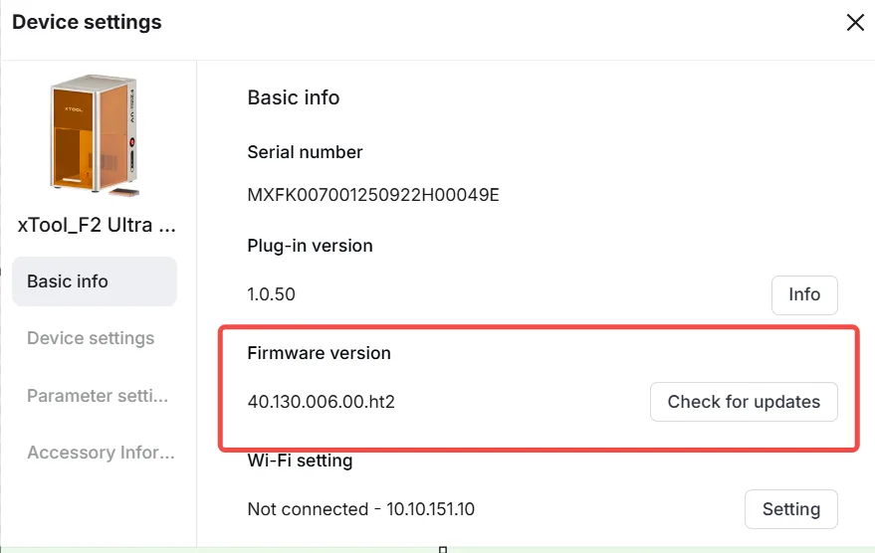Click the plug-in version 1.0.50 value
The width and height of the screenshot is (875, 553).
(x=271, y=294)
